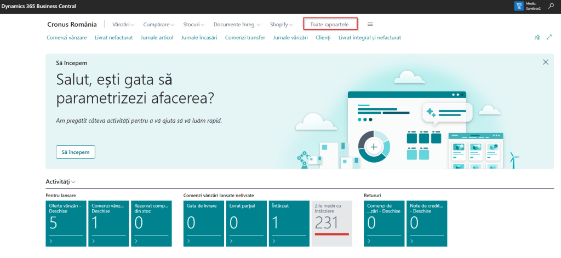The image size is (561, 258).
Task: Click Dynamics 365 Business Central title
Action: click(39, 6)
